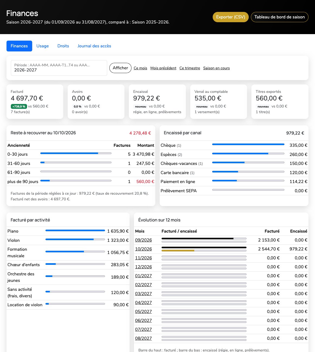Click the red 560,00 € overdue amount
315x352 pixels.
[145, 182]
